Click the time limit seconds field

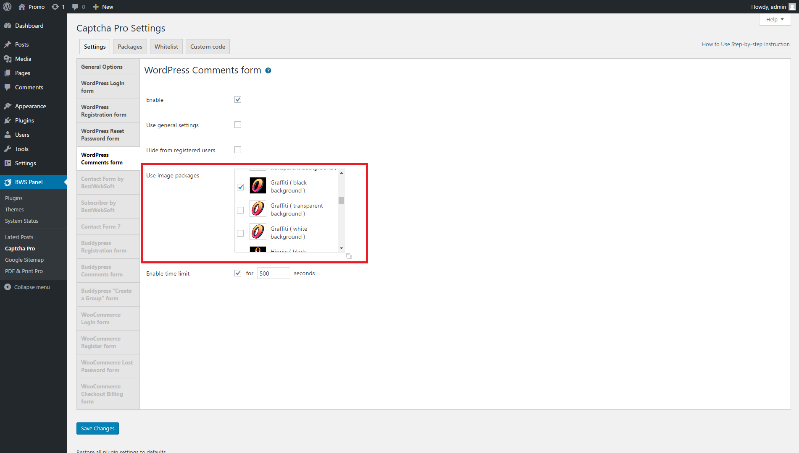[273, 273]
